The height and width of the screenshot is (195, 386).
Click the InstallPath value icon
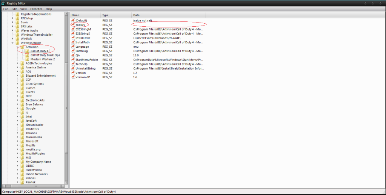pos(73,42)
